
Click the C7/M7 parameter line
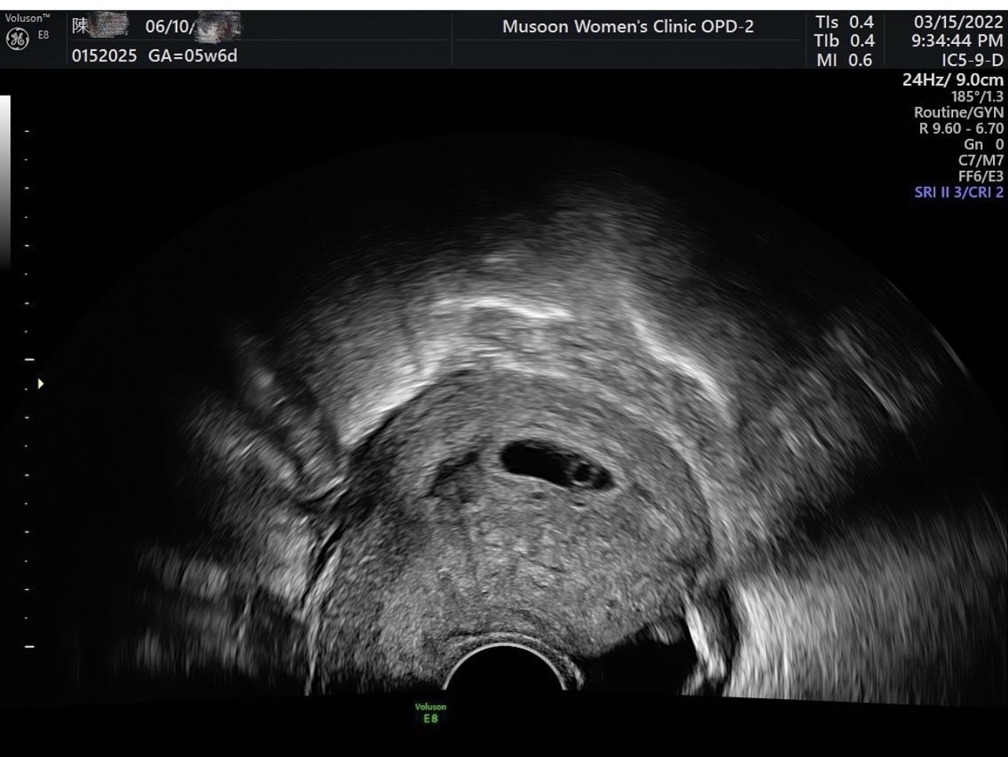(981, 160)
